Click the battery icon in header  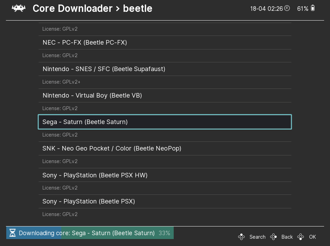313,8
